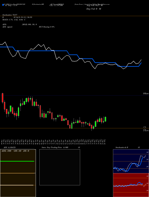149x197 pixels.
Task: Click the 'ADX: 100 +DY: 50 -DY: 0' readout
Action: (15, 151)
